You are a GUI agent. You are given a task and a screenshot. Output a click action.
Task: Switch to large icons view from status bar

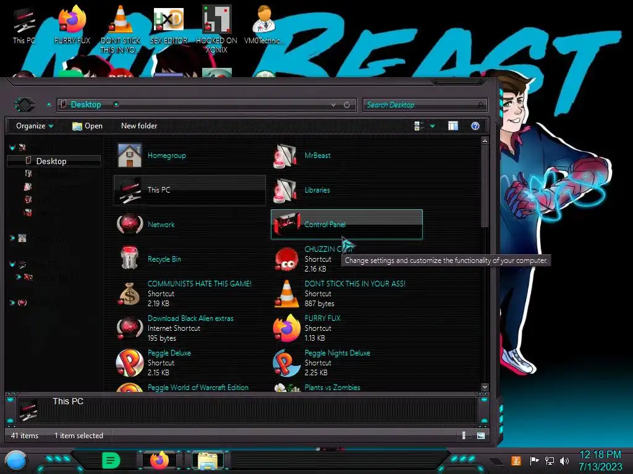481,435
